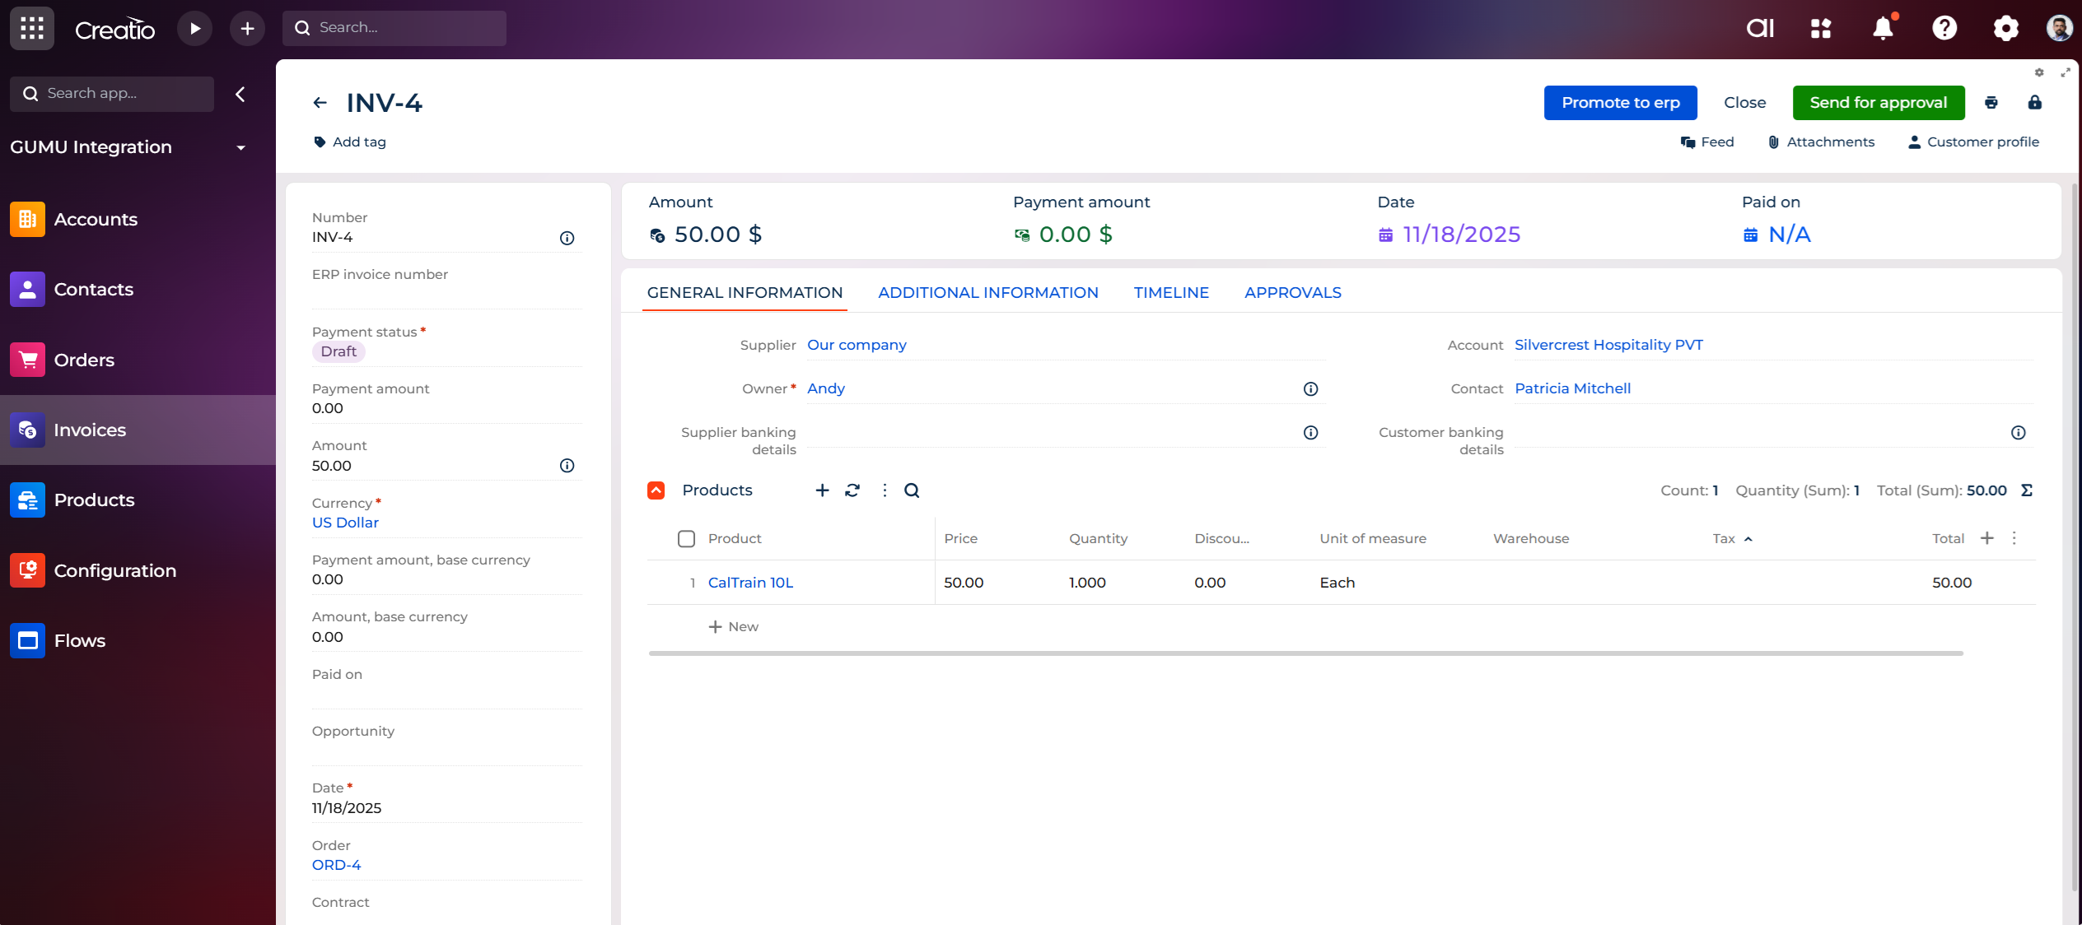Collapse the Products section
The width and height of the screenshot is (2082, 925).
coord(656,490)
